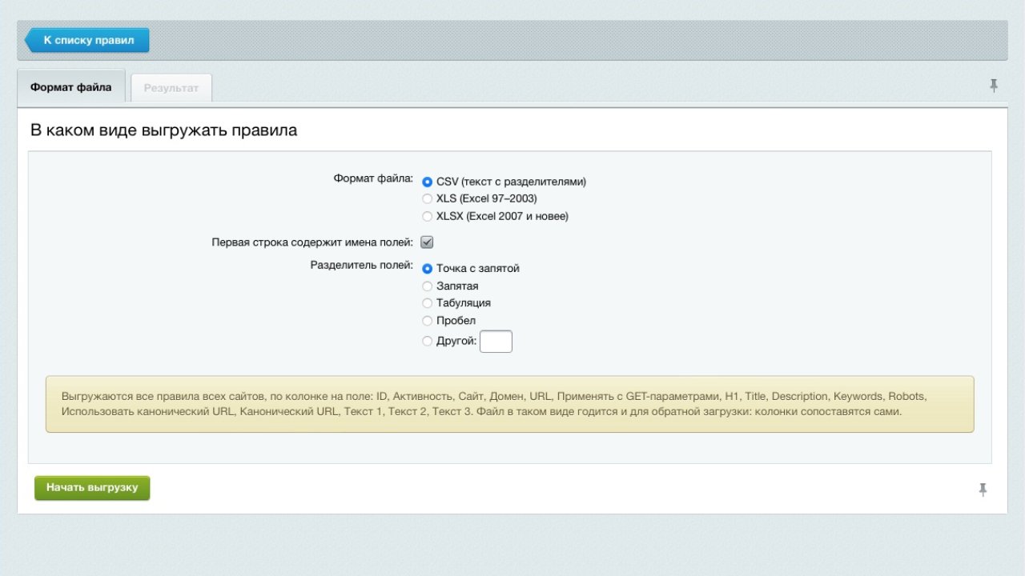Select CSV (текст с разделителями) format
1025x576 pixels.
coord(427,182)
